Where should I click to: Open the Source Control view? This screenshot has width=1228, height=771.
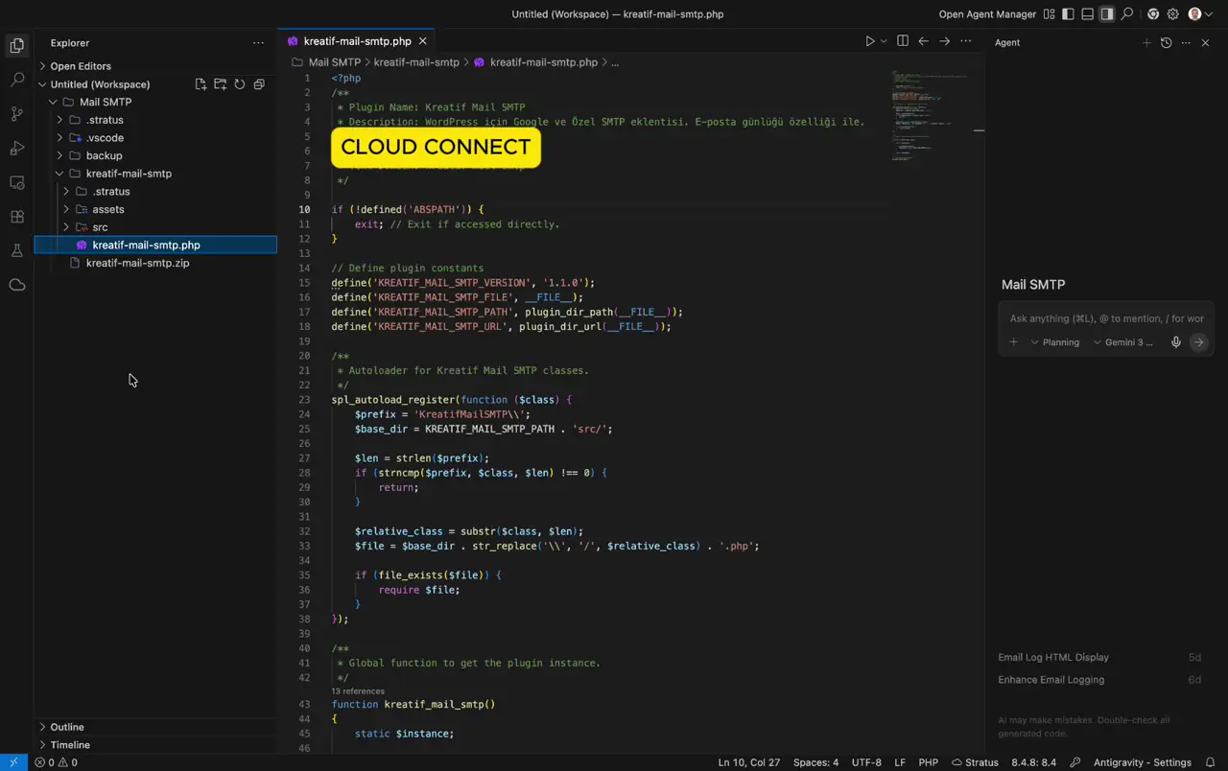pyautogui.click(x=16, y=114)
